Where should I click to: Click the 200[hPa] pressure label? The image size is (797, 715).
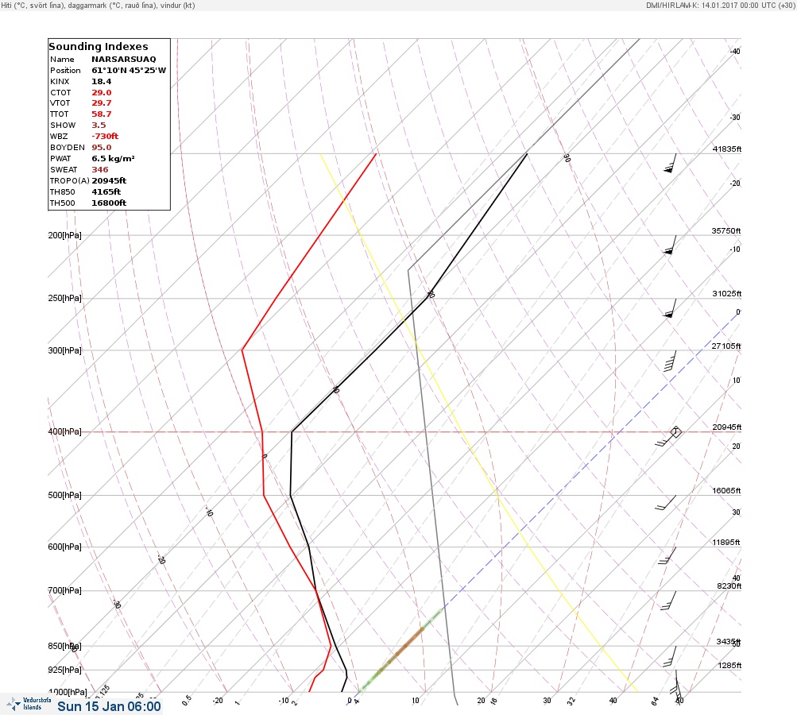64,235
